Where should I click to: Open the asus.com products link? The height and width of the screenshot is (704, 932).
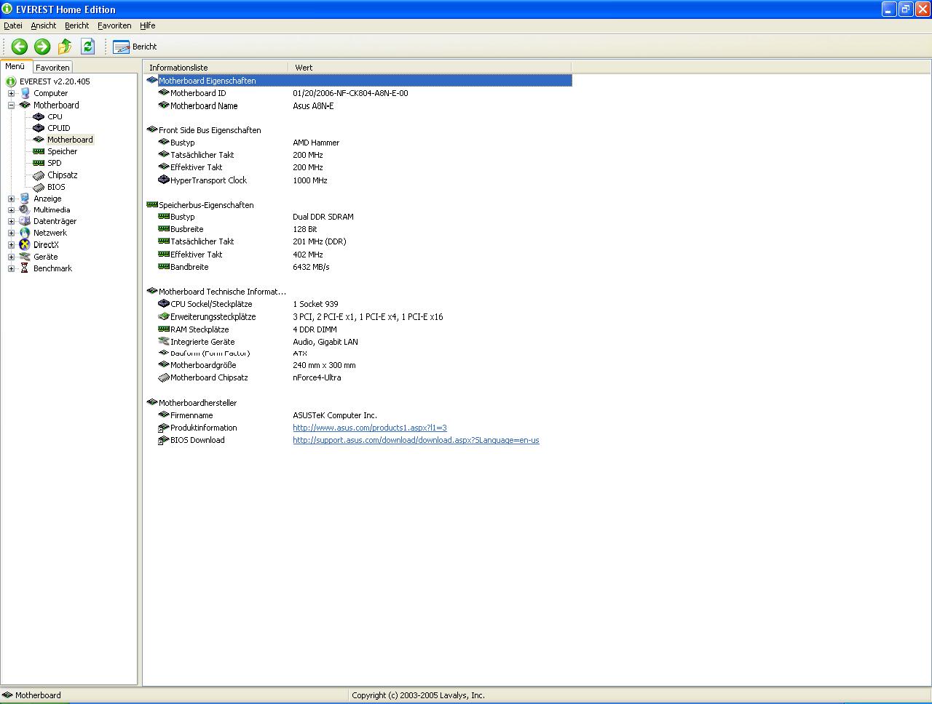[370, 428]
